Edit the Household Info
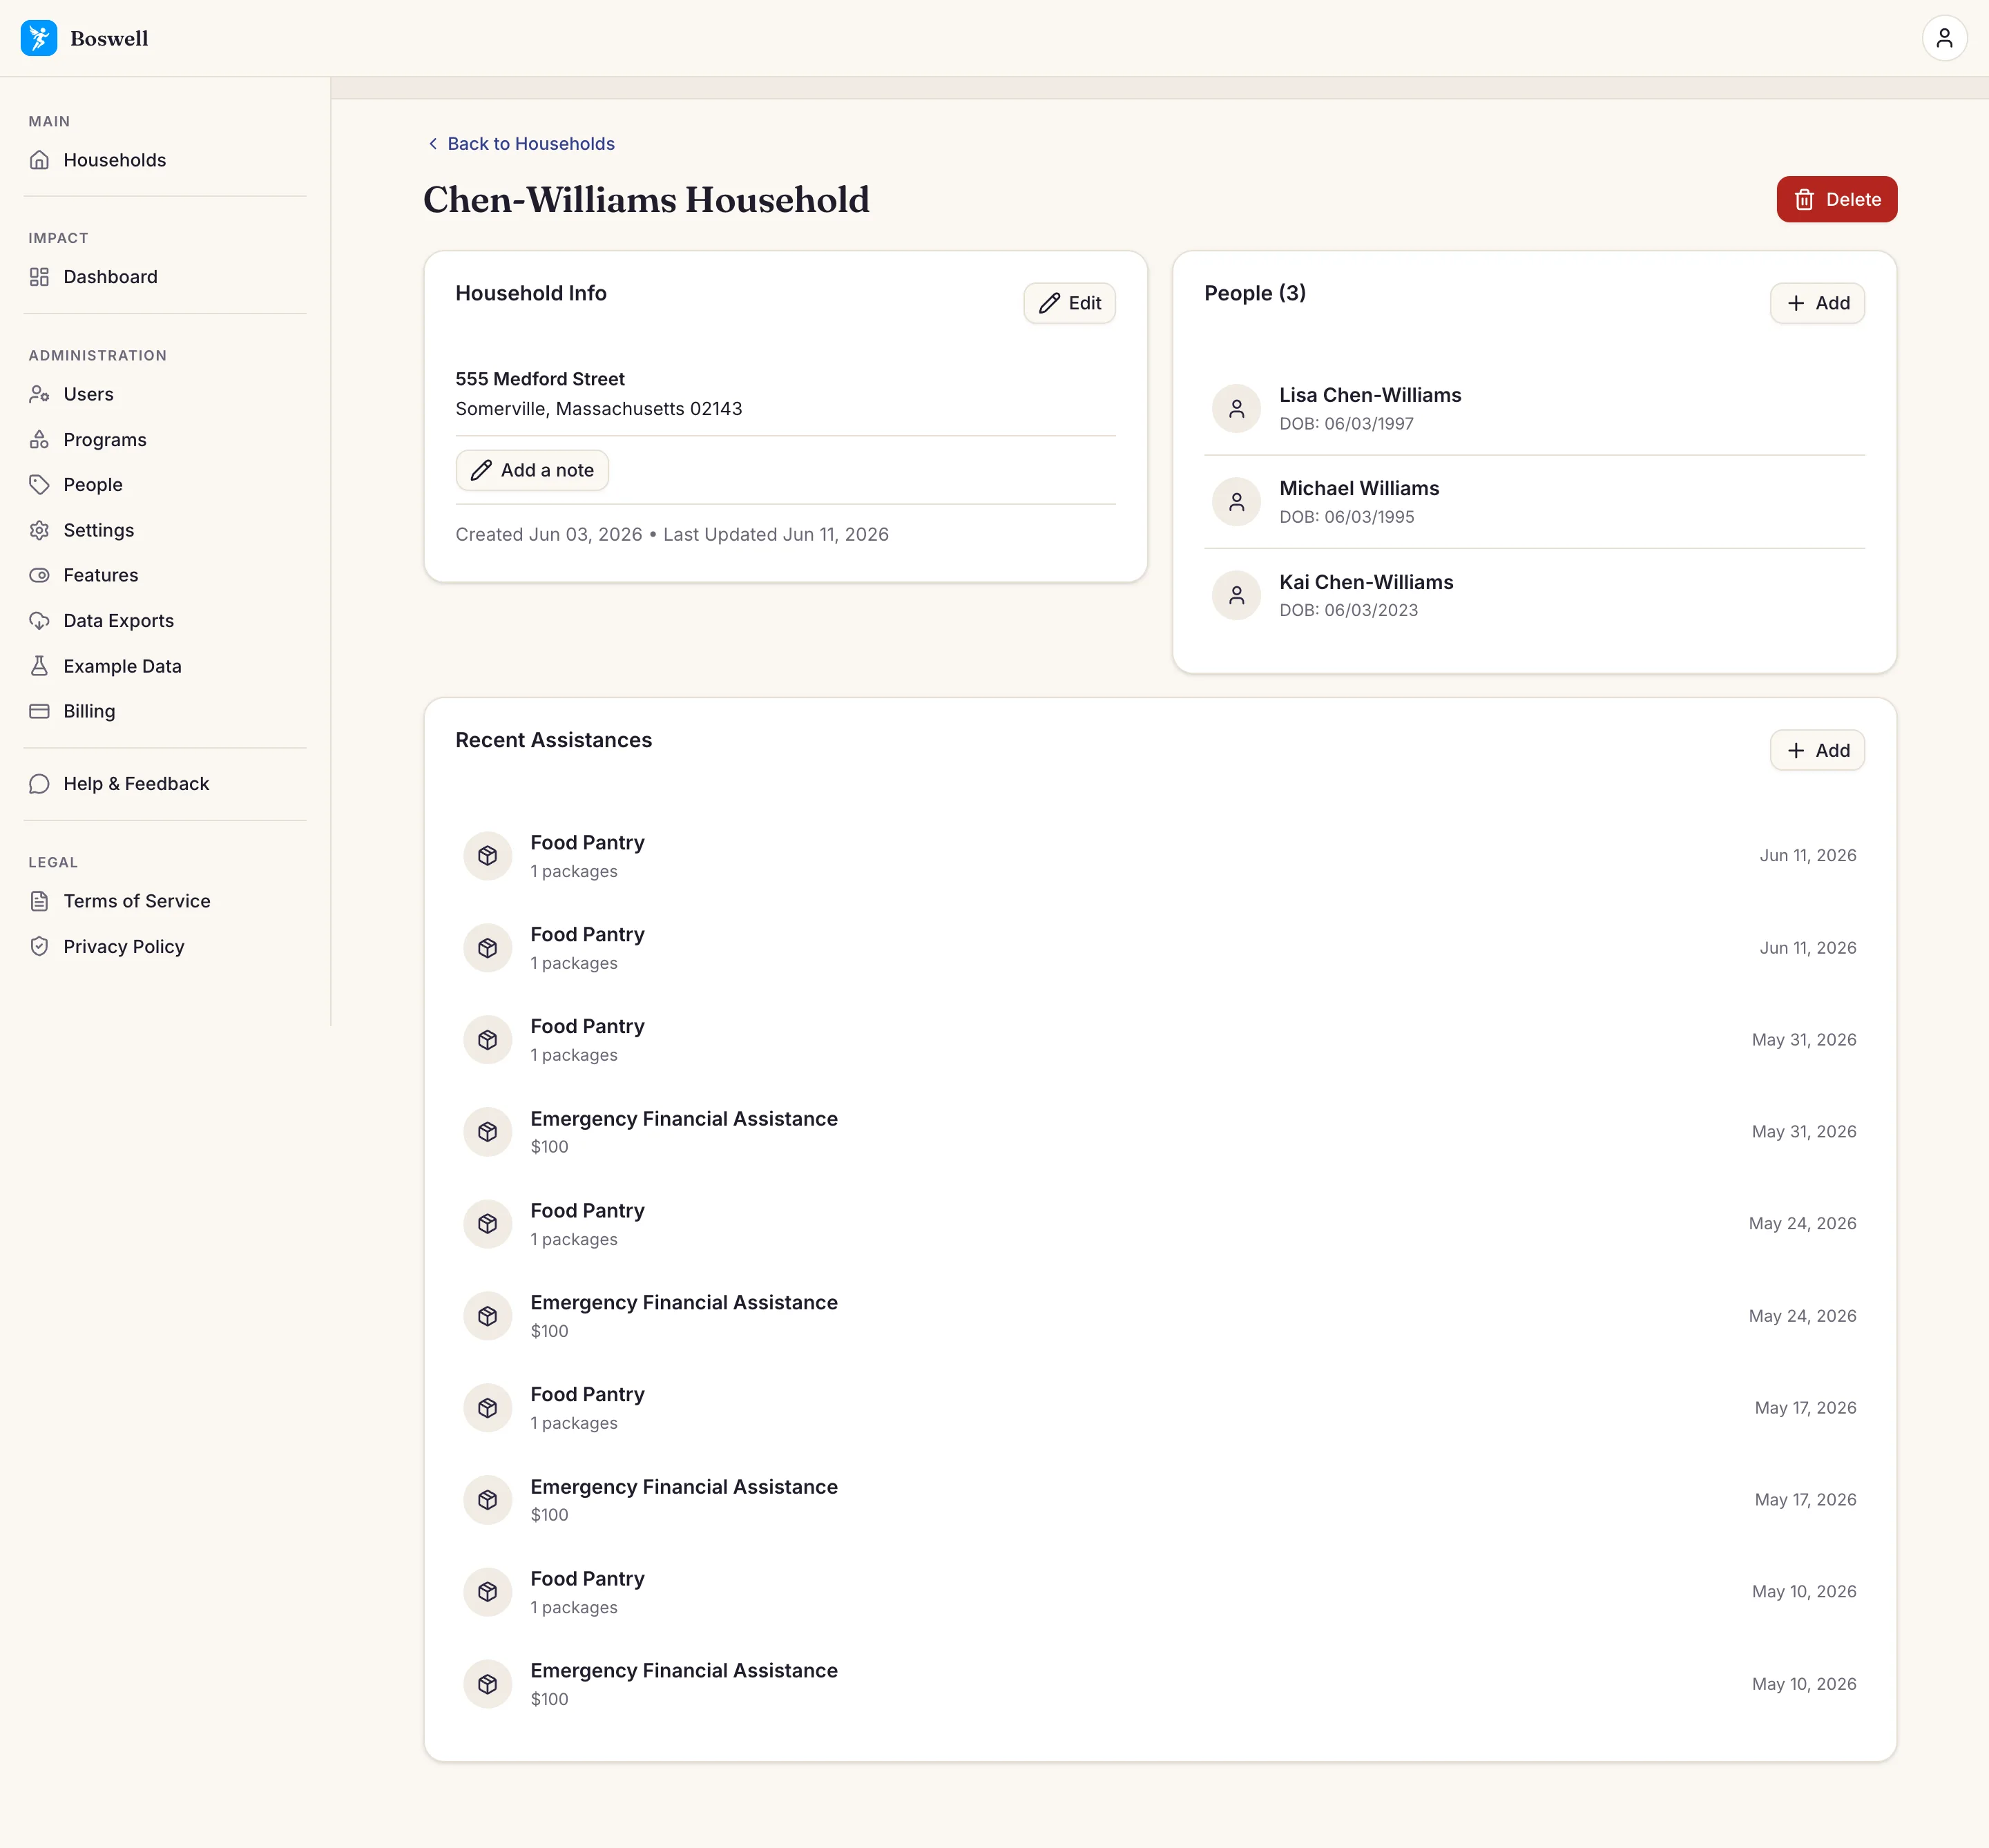The height and width of the screenshot is (1848, 1989). 1069,303
